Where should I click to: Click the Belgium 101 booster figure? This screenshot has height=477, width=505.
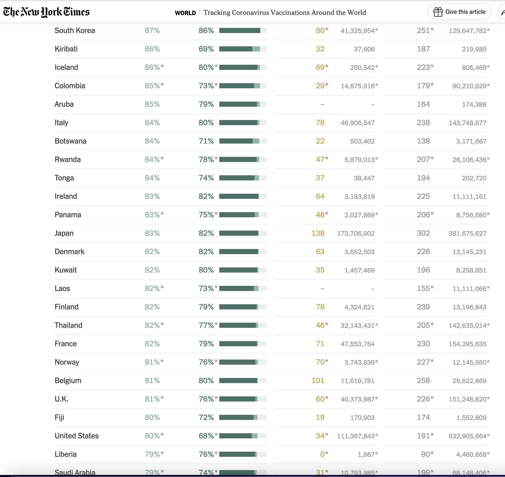pyautogui.click(x=318, y=381)
